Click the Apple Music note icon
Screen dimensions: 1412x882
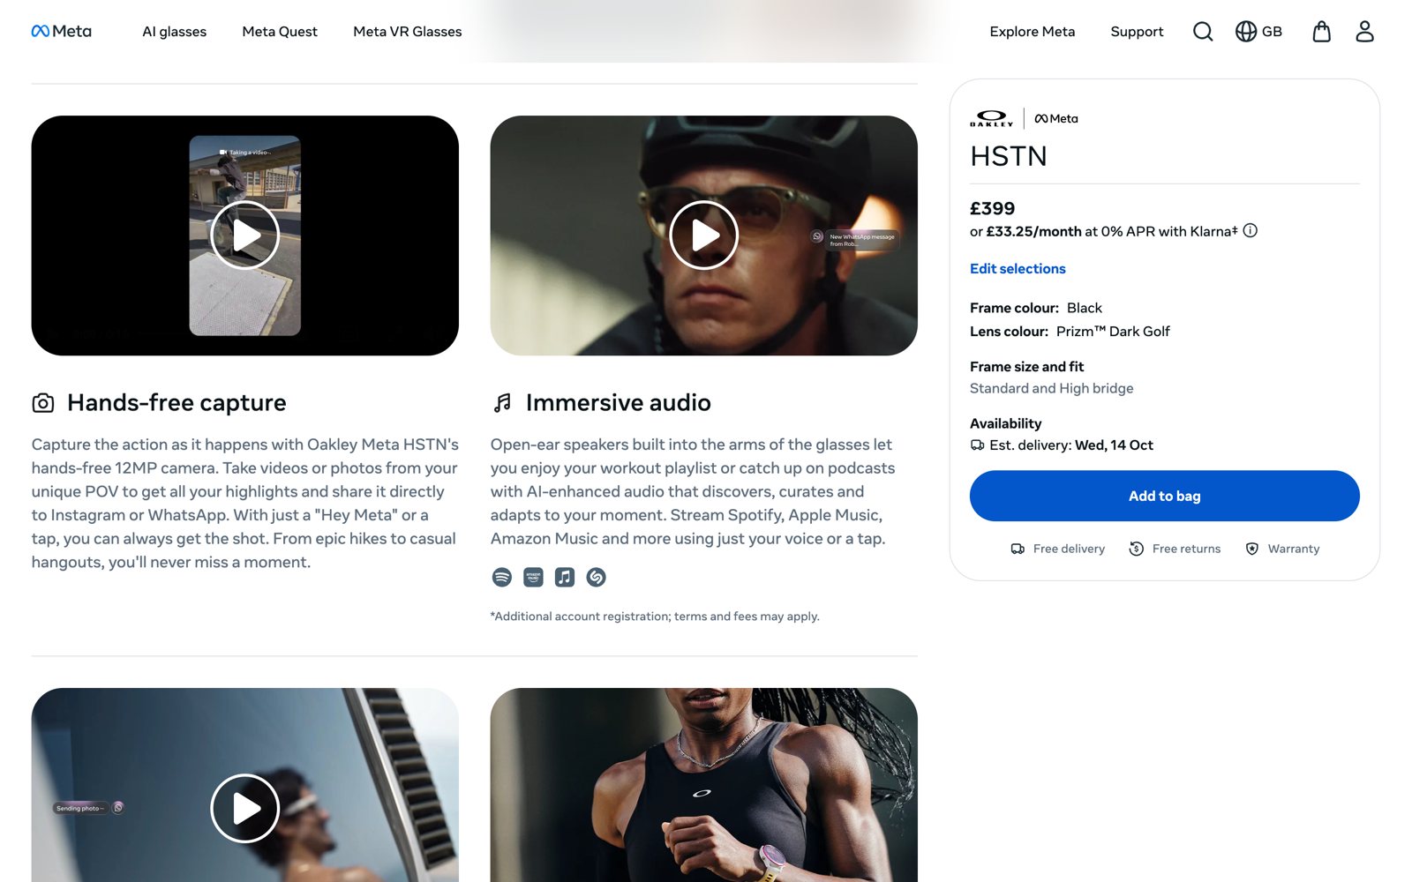pyautogui.click(x=565, y=577)
